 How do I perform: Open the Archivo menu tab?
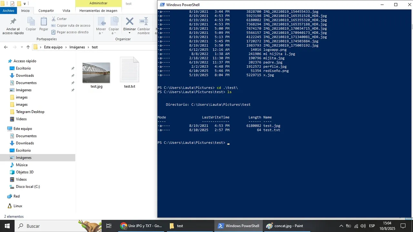tap(9, 11)
